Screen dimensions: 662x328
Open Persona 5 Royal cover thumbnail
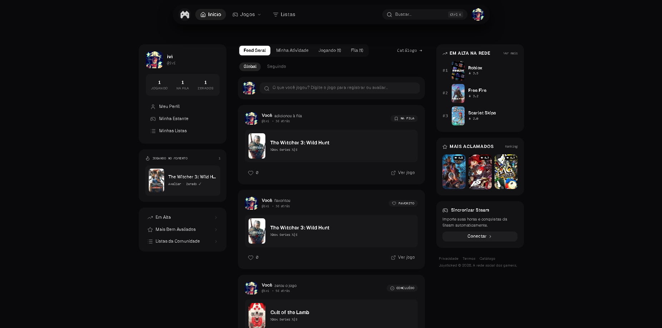(x=480, y=172)
